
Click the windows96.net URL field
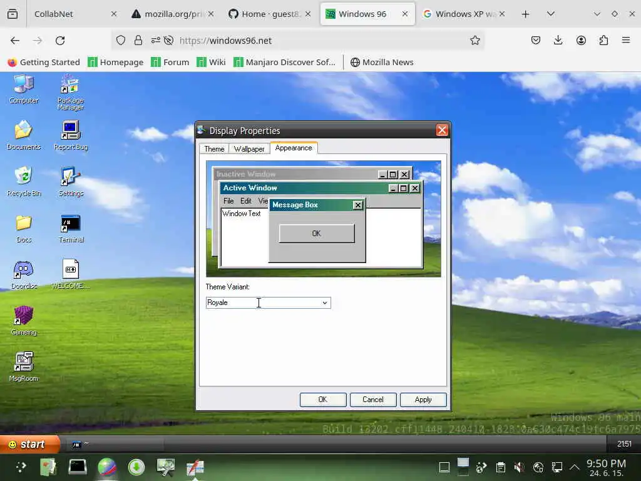321,41
